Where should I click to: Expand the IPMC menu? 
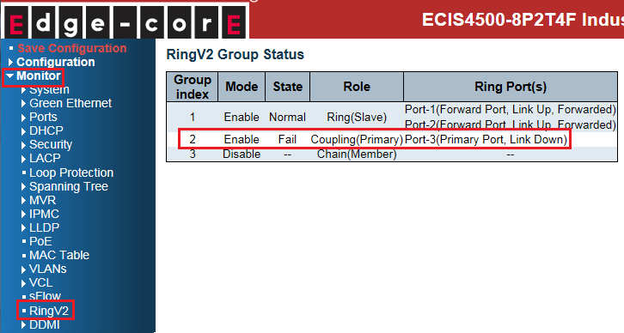click(x=44, y=214)
